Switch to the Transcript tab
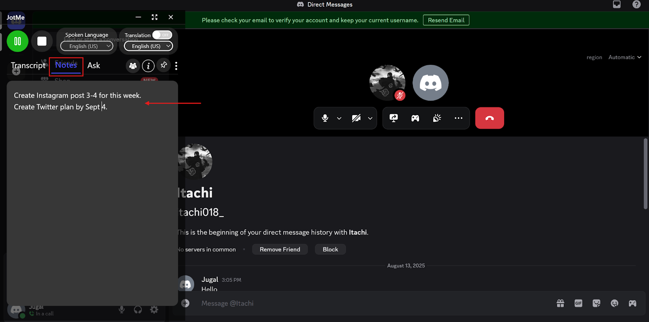Screen dimensions: 649x322 [x=28, y=66]
